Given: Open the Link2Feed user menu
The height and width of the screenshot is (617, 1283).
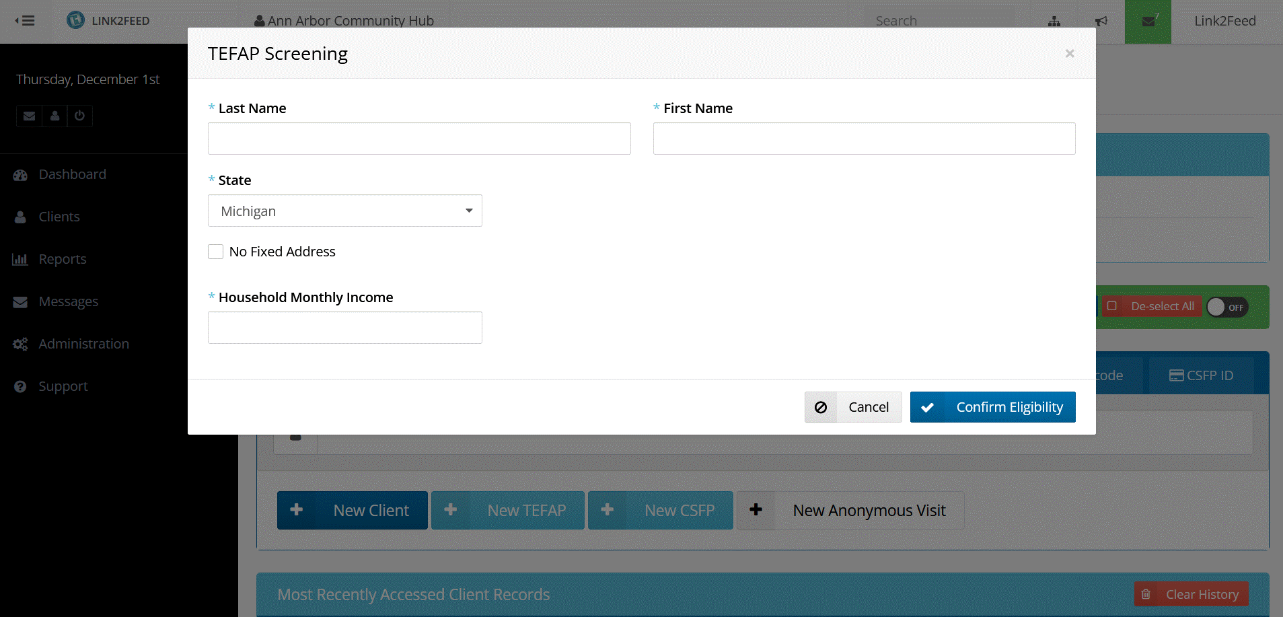Looking at the screenshot, I should [x=1224, y=21].
